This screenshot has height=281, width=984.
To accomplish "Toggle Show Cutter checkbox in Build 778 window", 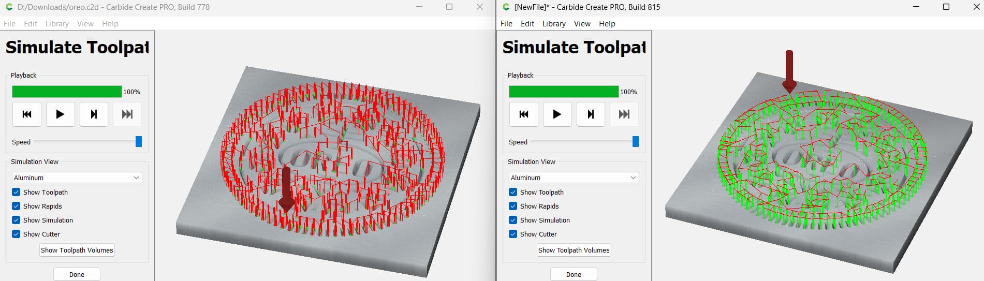I will 16,234.
